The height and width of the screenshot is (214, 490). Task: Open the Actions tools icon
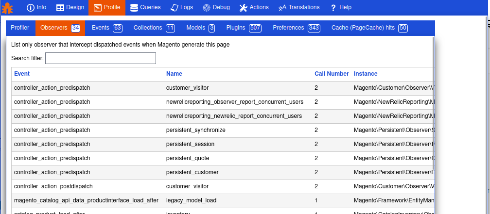[x=244, y=8]
